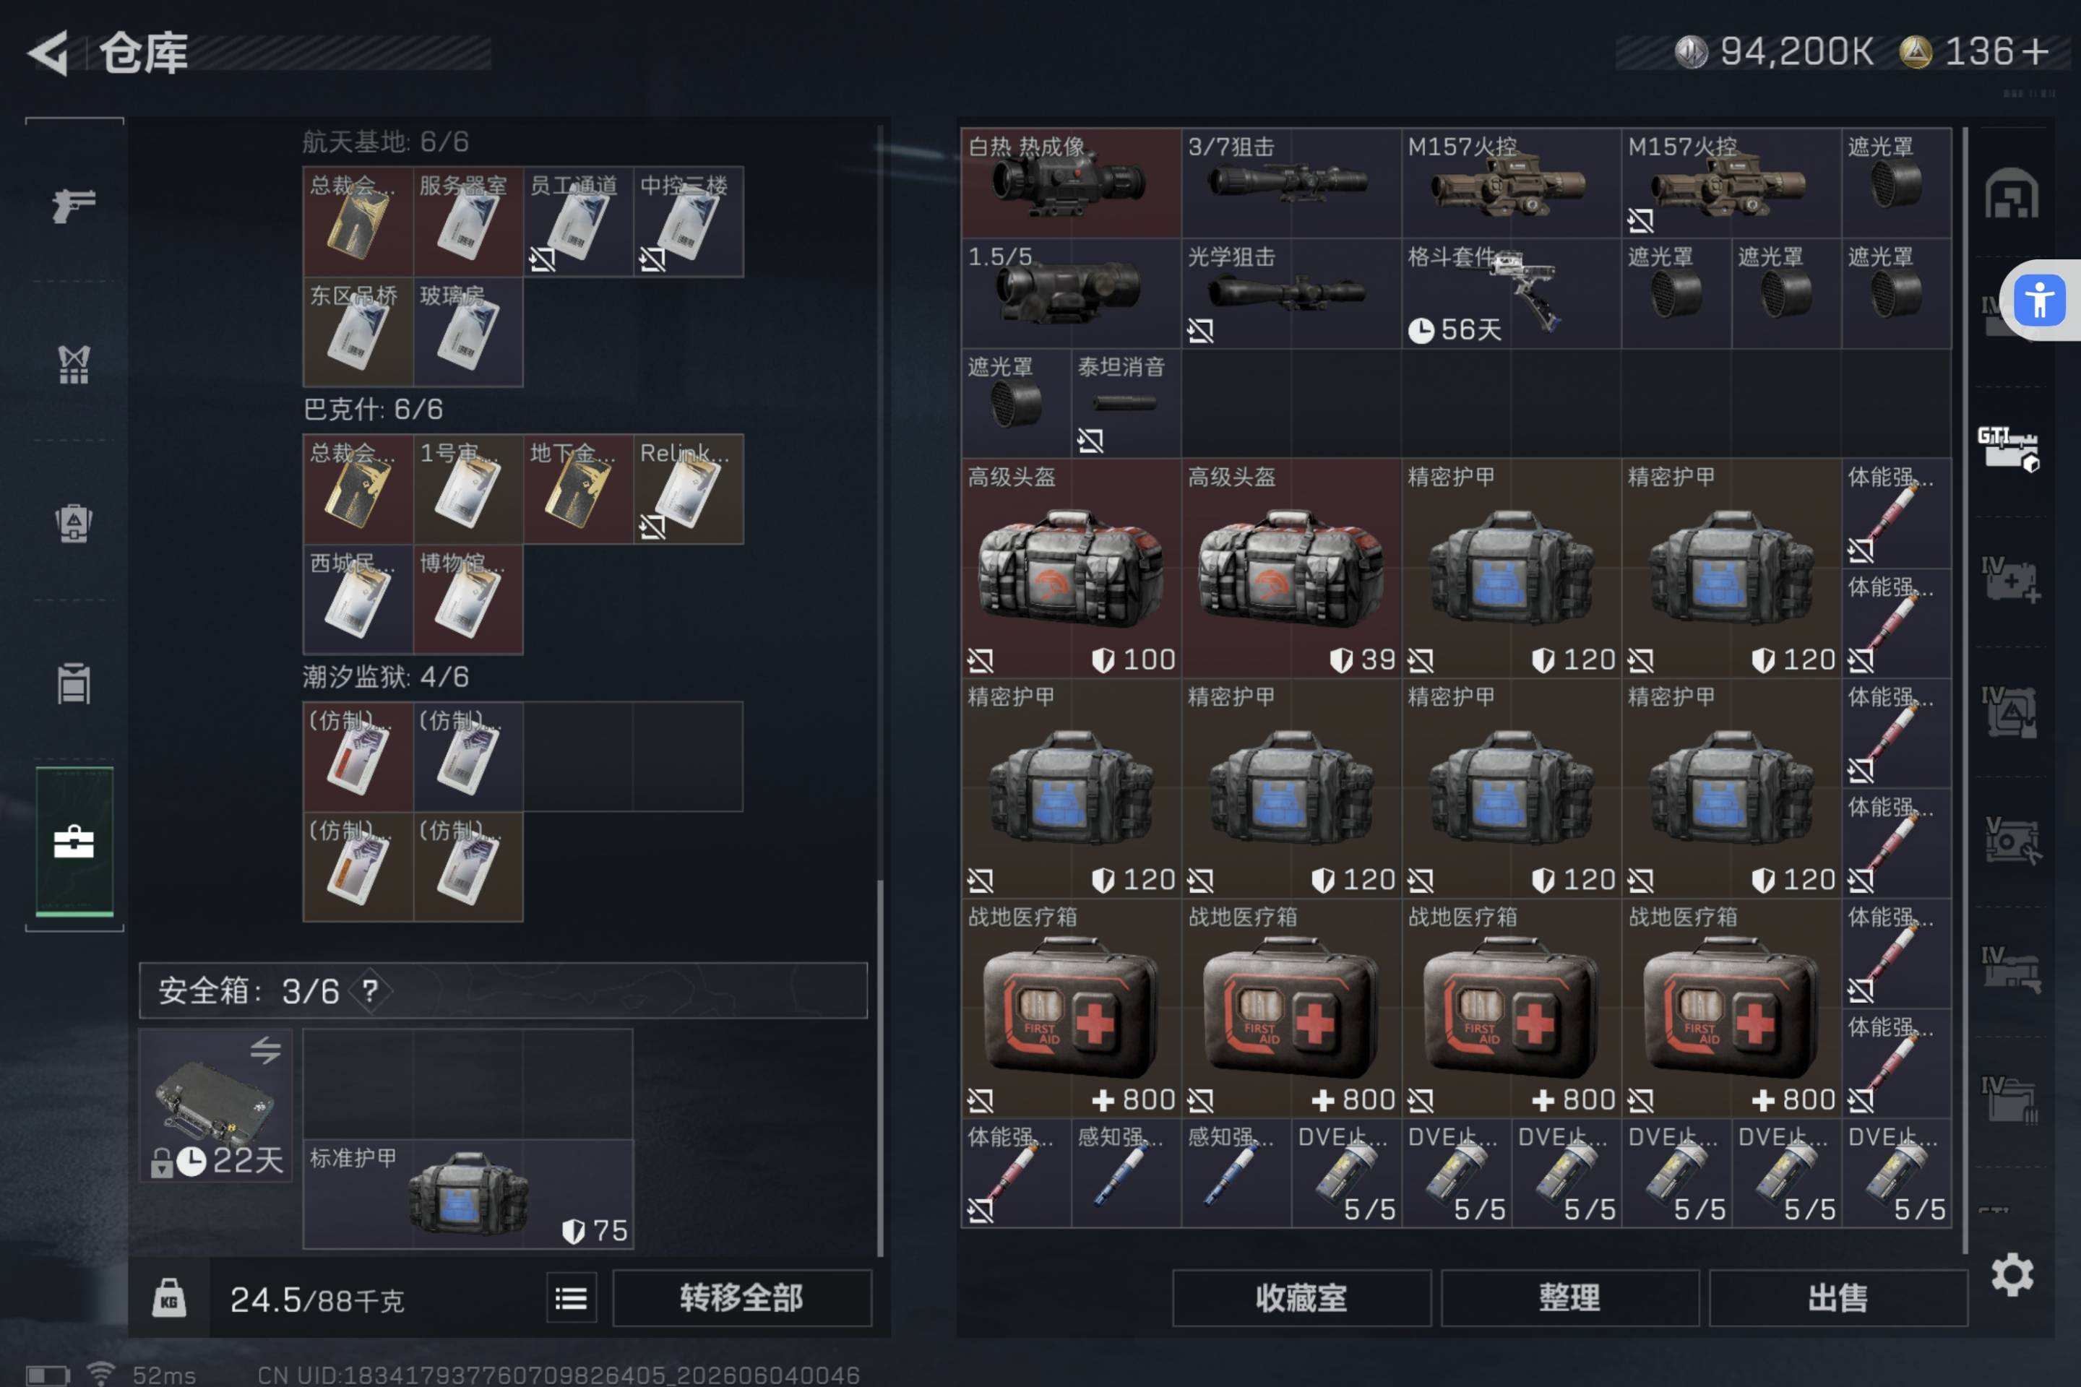The height and width of the screenshot is (1387, 2081).
Task: Go back with the arrow beside 仓库
Action: [x=48, y=52]
